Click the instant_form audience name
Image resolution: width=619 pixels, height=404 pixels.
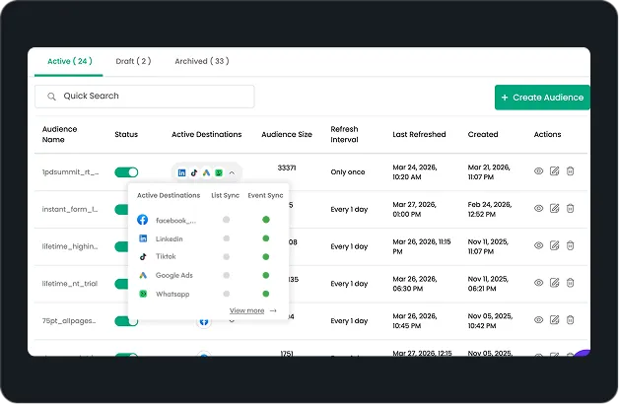pyautogui.click(x=70, y=210)
